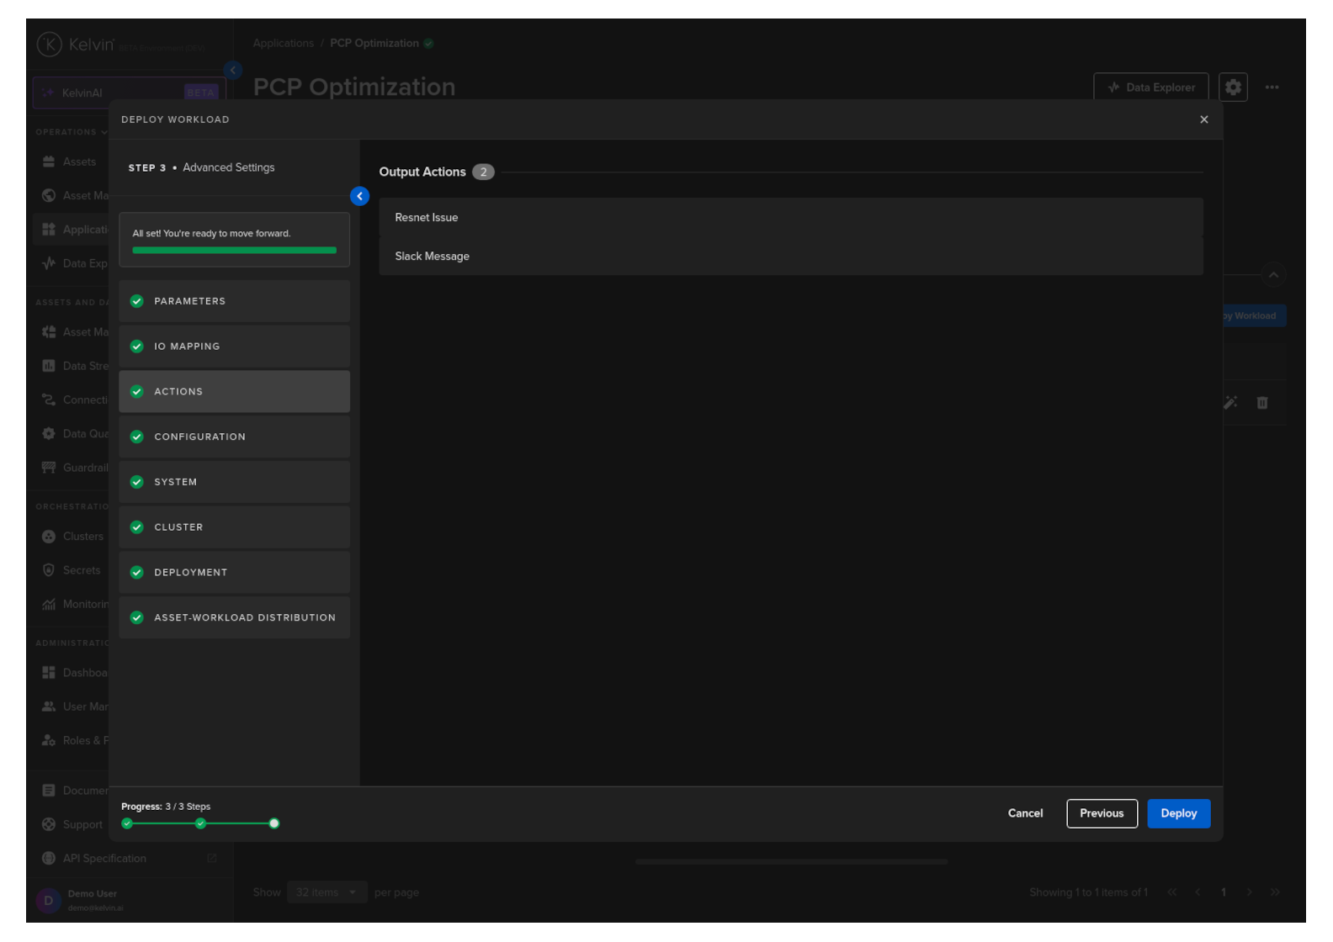Open Support in the sidebar
Viewport: 1333px width, 942px height.
click(x=71, y=825)
